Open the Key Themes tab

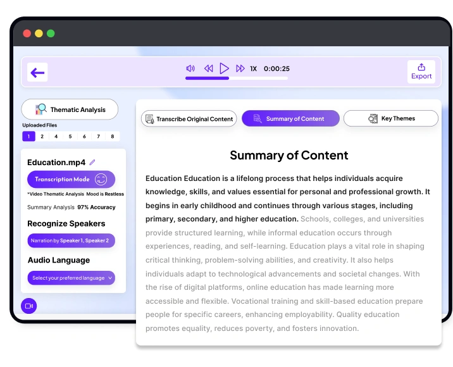(390, 118)
